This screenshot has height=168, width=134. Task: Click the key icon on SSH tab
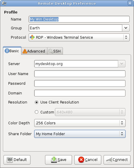point(51,51)
